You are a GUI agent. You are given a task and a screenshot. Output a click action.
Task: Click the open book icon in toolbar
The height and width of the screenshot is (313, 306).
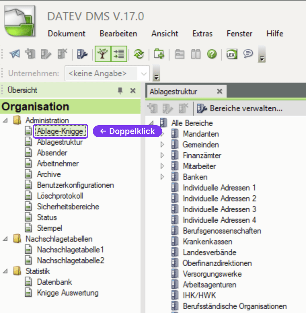pyautogui.click(x=196, y=54)
